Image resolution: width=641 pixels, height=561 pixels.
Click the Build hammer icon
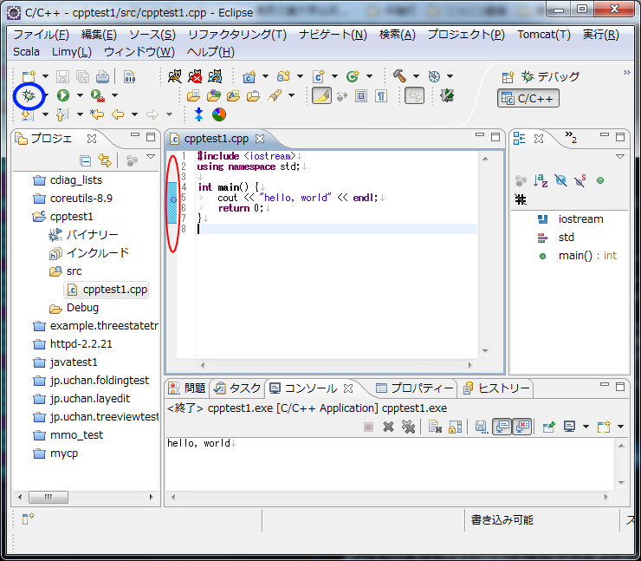click(x=399, y=76)
